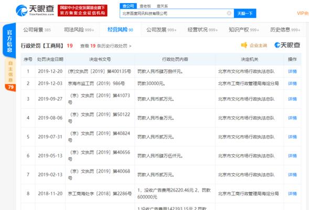The width and height of the screenshot is (309, 210).
Task: Switch to the 查公司 search tab
Action: pyautogui.click(x=128, y=6)
